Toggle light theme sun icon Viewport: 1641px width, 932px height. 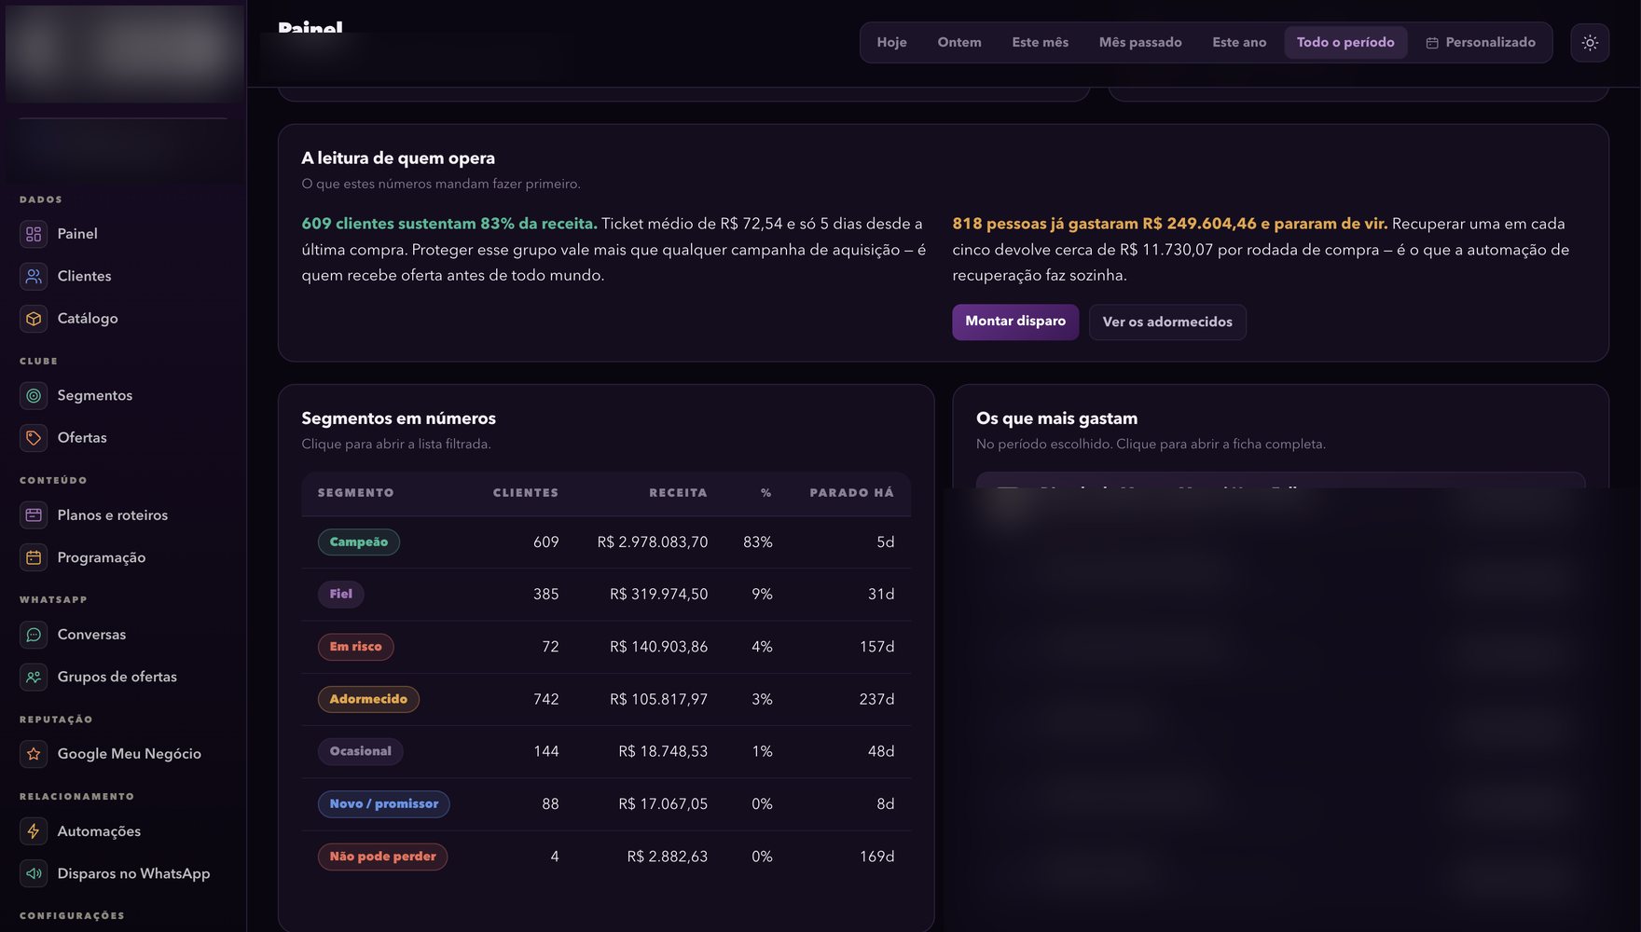[1590, 43]
